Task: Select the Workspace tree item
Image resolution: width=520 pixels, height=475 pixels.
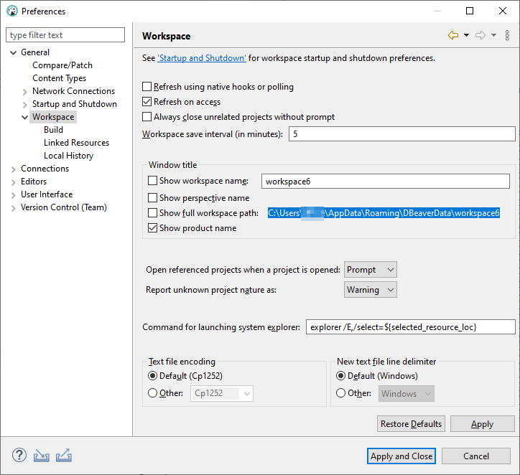Action: pyautogui.click(x=53, y=117)
